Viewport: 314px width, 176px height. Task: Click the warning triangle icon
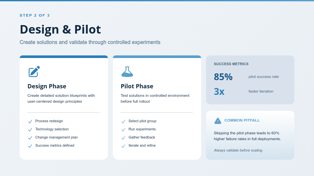[x=218, y=121]
